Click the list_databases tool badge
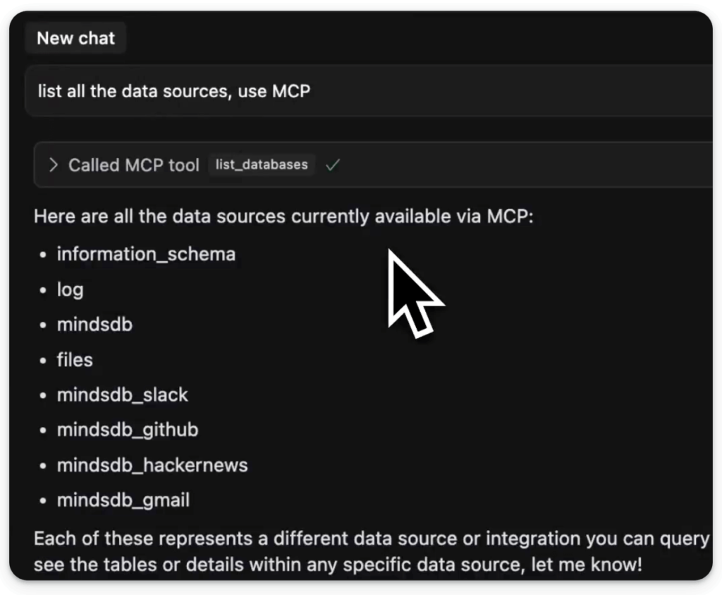Viewport: 722px width, 595px height. click(x=262, y=164)
